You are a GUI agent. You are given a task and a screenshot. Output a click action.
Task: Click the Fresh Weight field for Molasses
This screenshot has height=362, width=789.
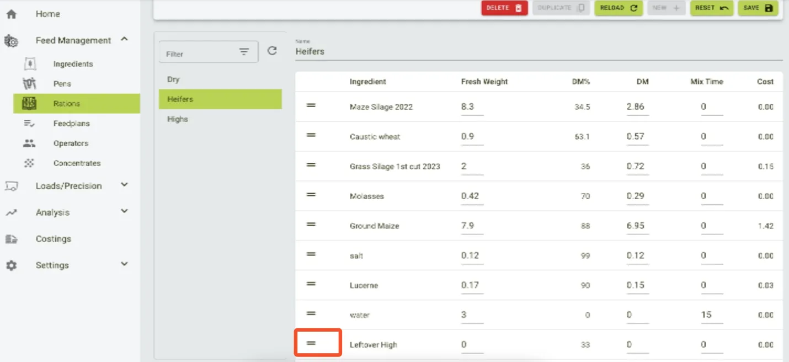point(472,196)
